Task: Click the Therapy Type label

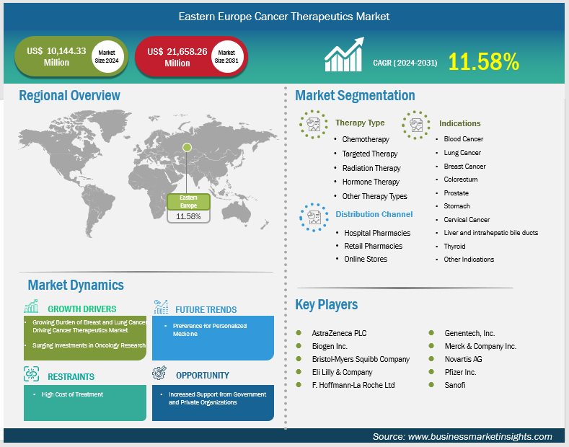Action: (360, 123)
